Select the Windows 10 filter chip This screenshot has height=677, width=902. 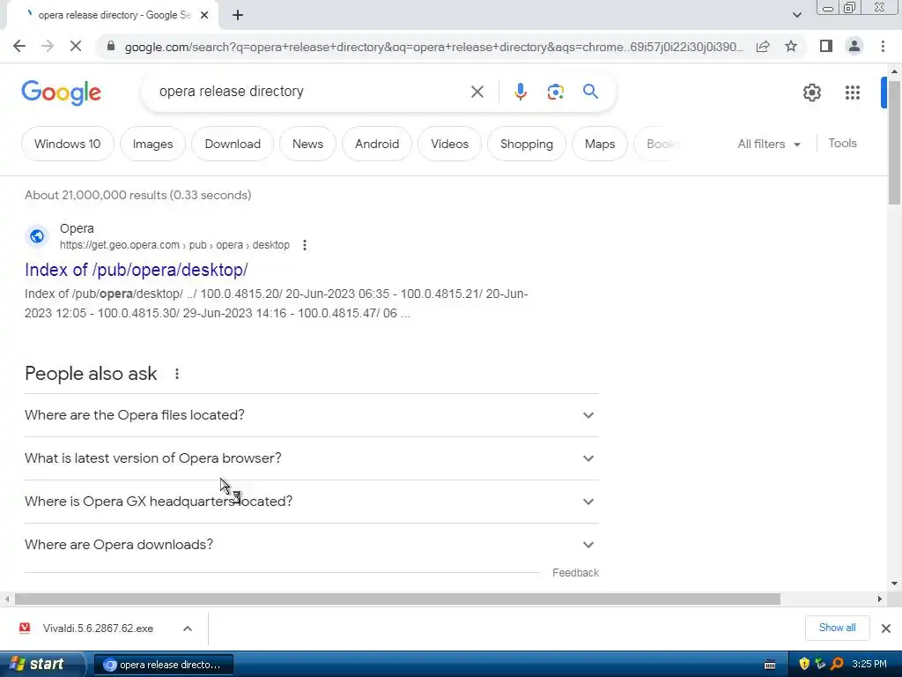[67, 144]
